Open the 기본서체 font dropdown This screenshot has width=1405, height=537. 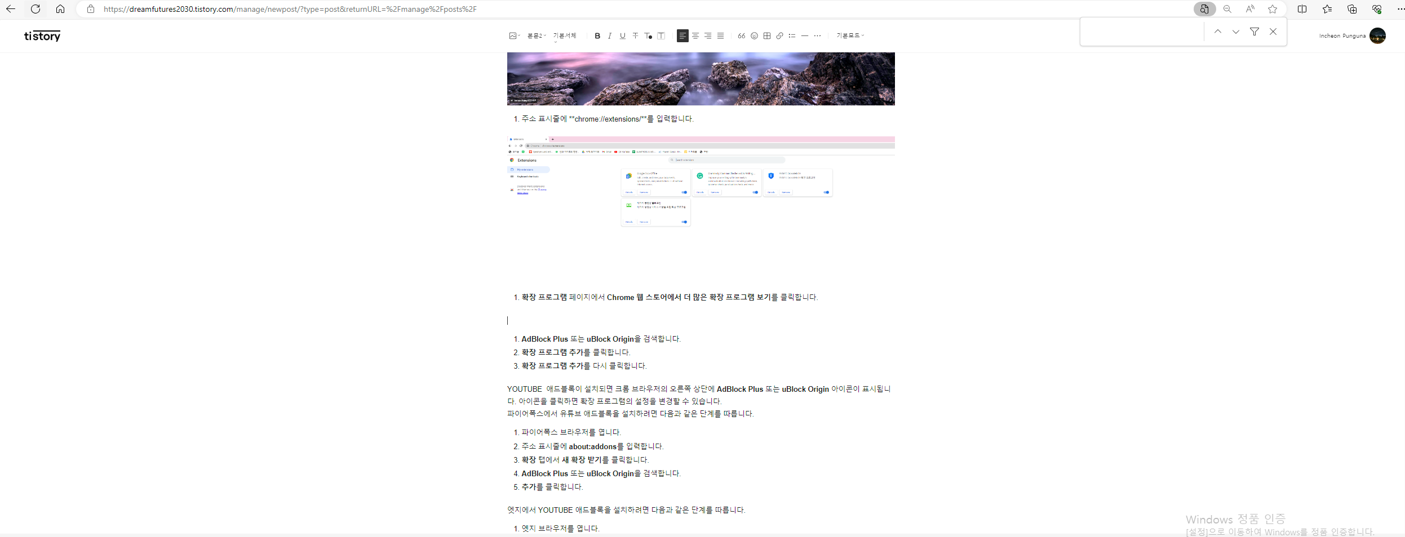coord(565,35)
